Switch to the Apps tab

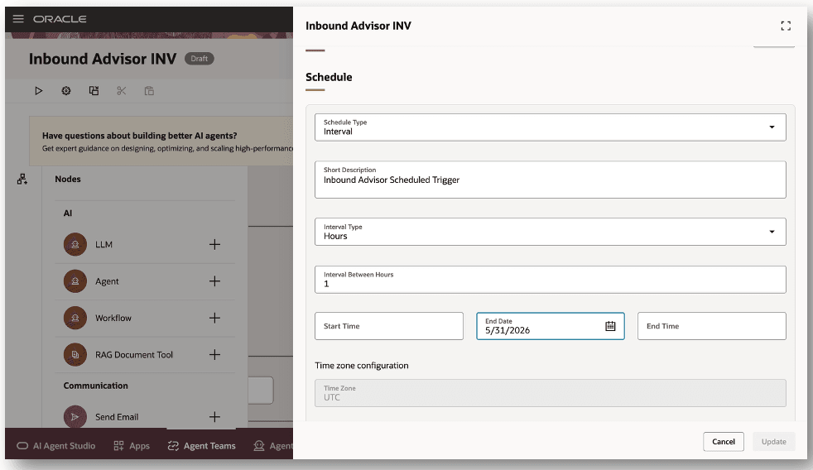tap(132, 446)
